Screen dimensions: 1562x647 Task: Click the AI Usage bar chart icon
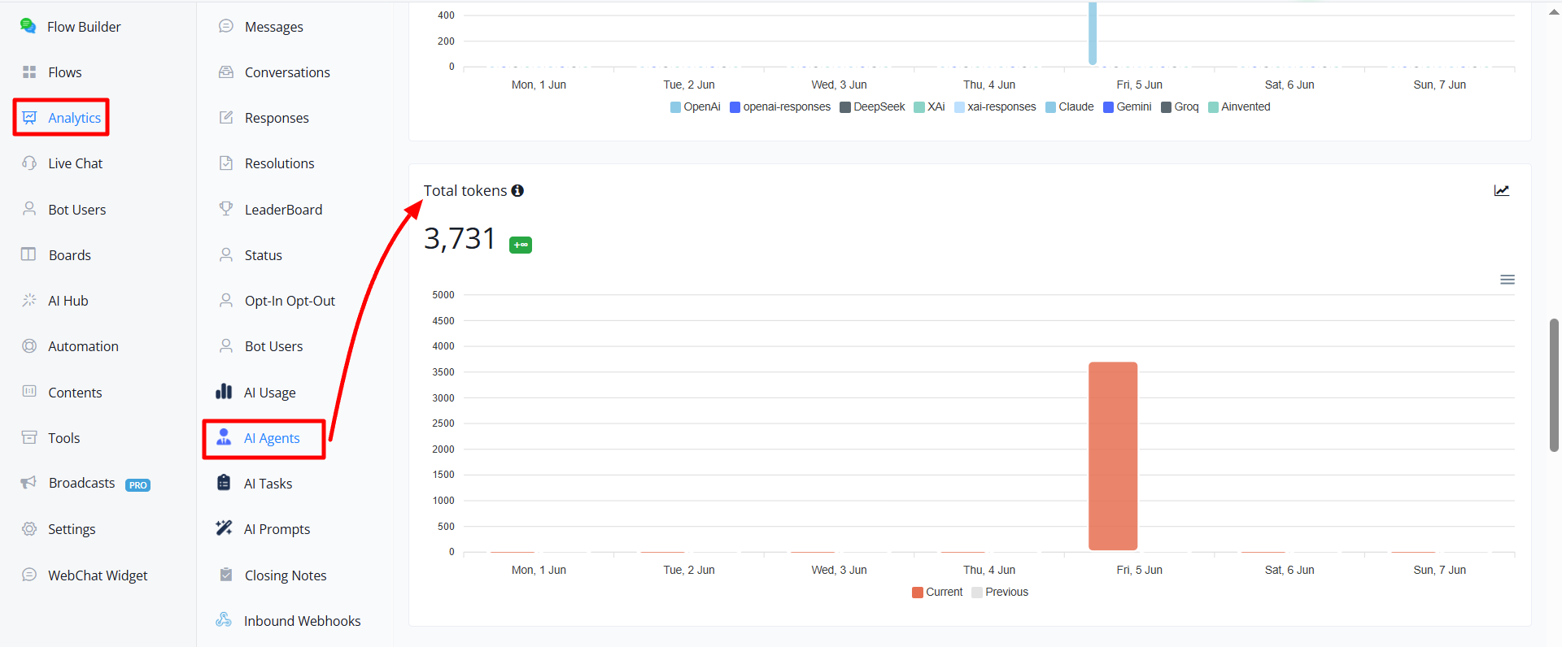[x=224, y=392]
